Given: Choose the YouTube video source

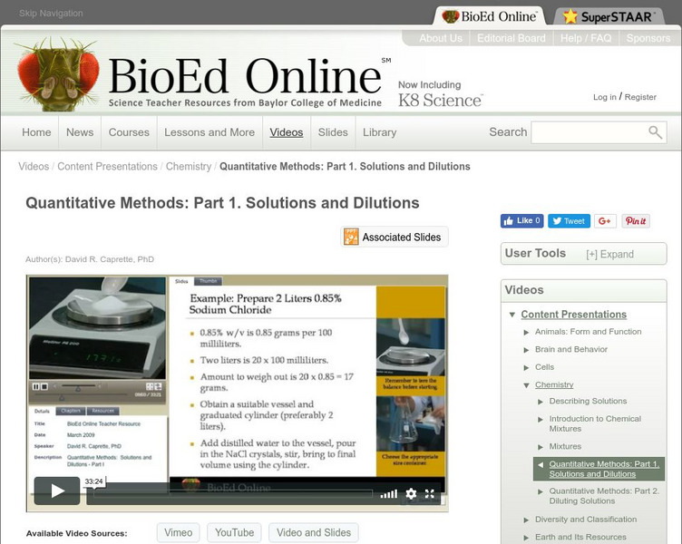Looking at the screenshot, I should [x=234, y=533].
